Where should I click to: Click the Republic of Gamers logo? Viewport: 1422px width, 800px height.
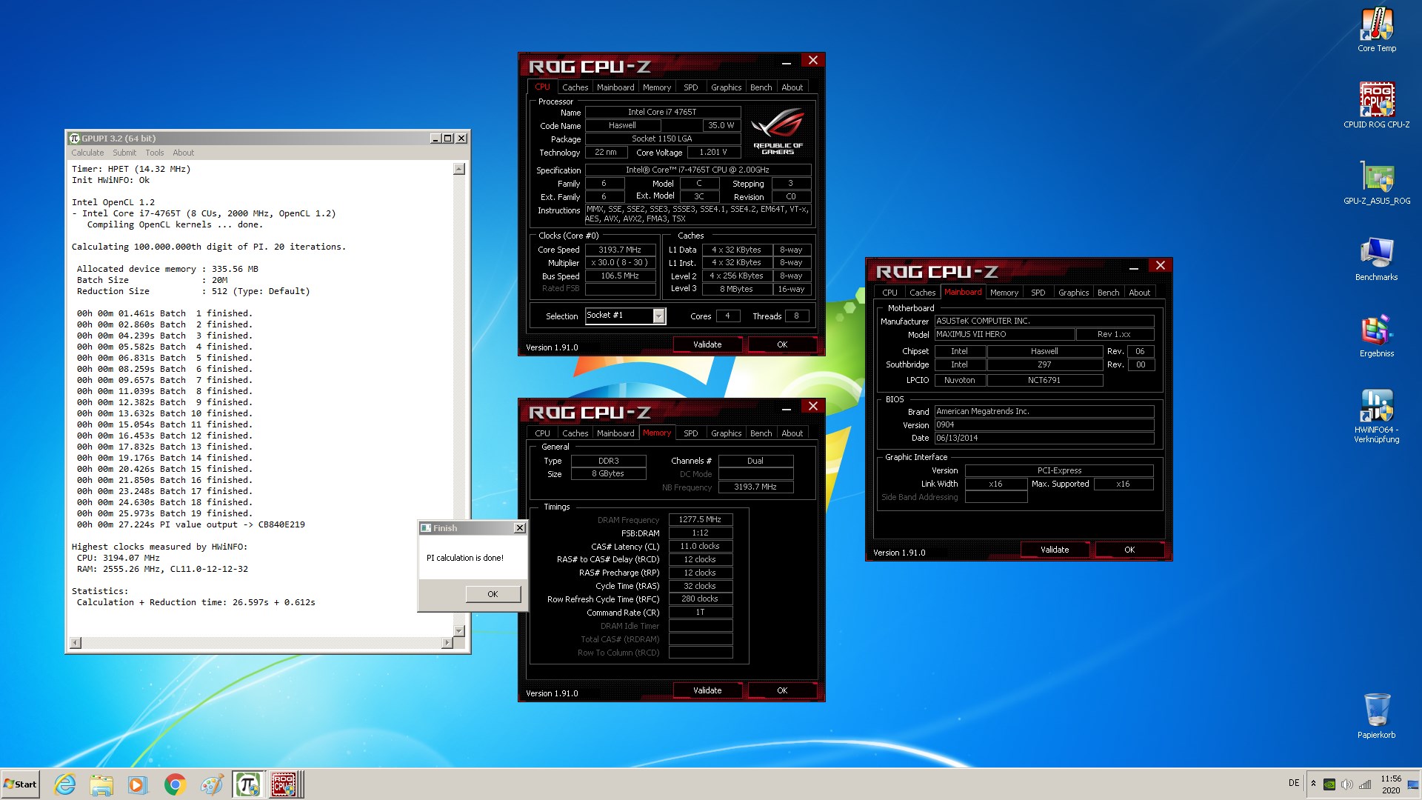click(x=778, y=131)
